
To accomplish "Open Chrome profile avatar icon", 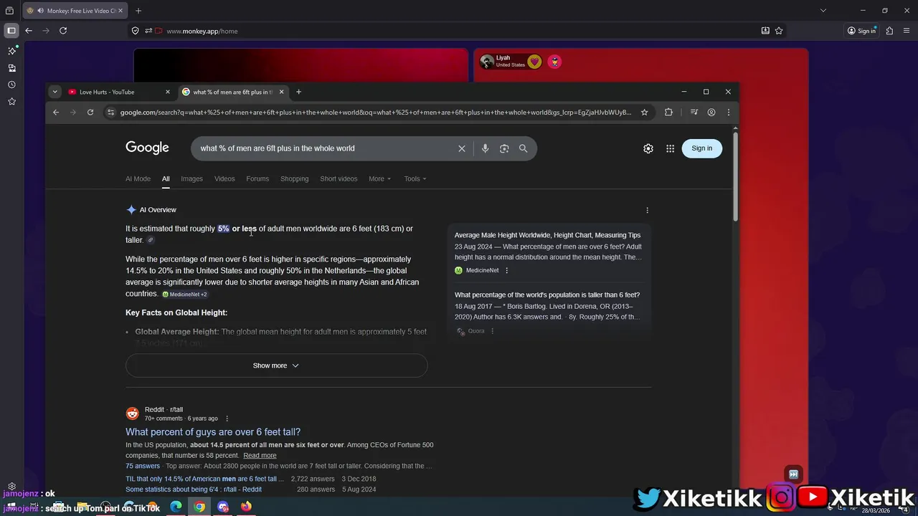I will 711,112.
